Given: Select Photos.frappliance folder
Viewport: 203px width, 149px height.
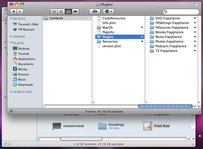Looking at the screenshot, I should (x=173, y=42).
